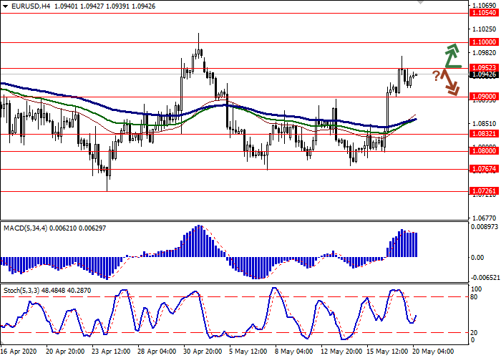Image resolution: width=501 pixels, height=358 pixels.
Task: Click the green upward arrow icon
Action: coord(452,56)
